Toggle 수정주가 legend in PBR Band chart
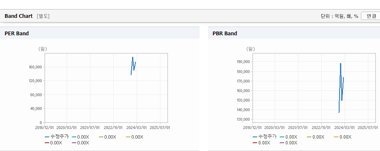This screenshot has width=380, height=151. (265, 137)
